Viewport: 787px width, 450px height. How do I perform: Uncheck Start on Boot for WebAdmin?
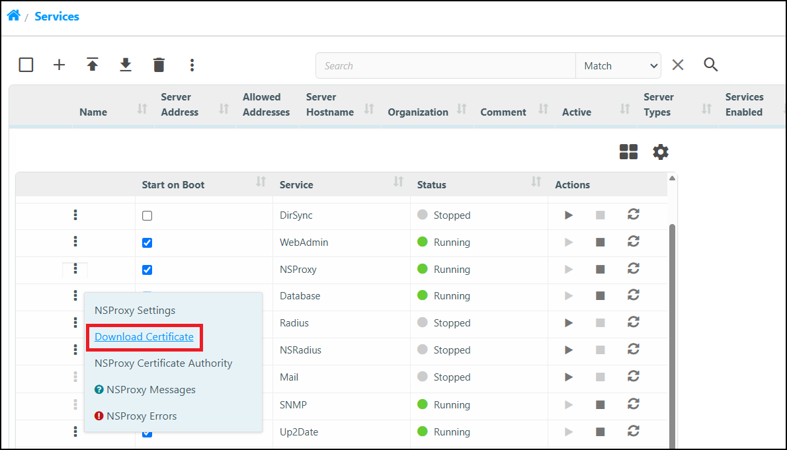point(147,243)
